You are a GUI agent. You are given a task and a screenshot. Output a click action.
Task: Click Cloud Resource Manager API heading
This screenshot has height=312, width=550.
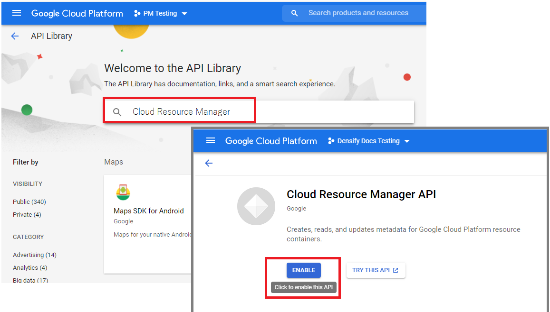click(x=361, y=194)
